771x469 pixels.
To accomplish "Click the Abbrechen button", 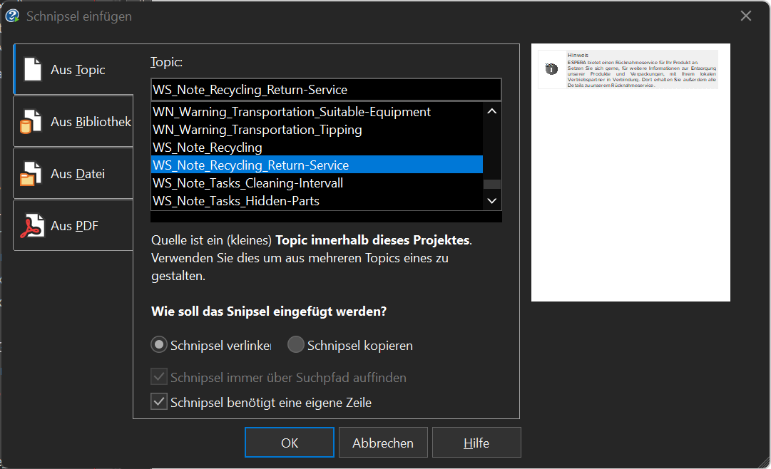I will (383, 443).
